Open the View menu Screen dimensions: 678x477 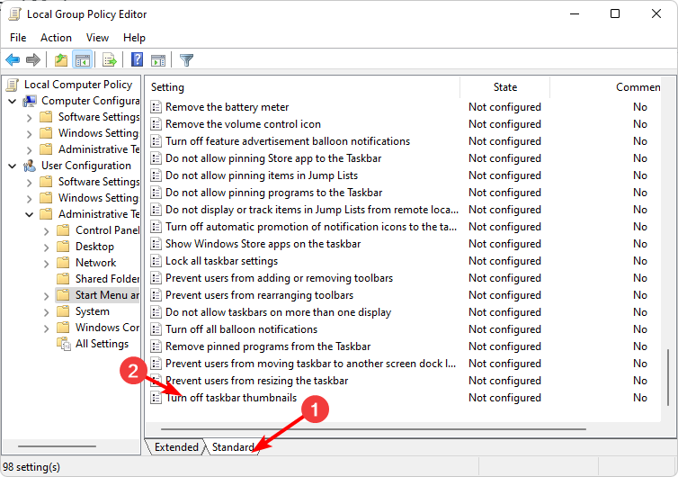(x=97, y=38)
